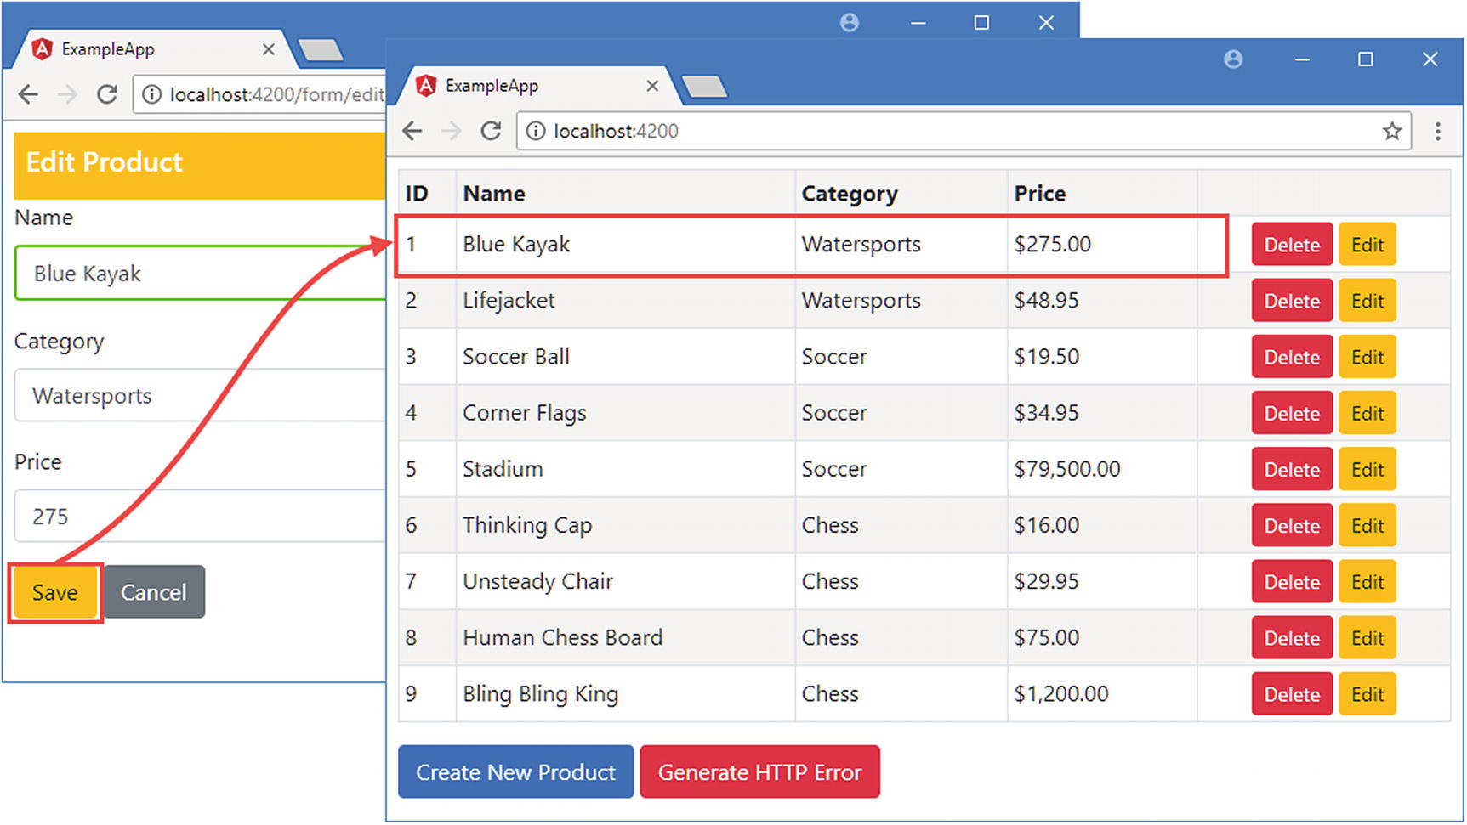
Task: Open profile icon in front window title bar
Action: point(1233,59)
